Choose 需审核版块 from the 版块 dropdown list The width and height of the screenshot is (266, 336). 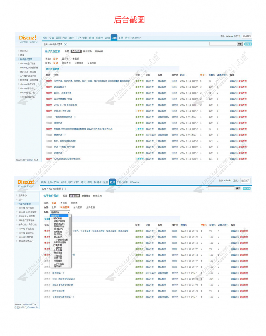click(59, 227)
